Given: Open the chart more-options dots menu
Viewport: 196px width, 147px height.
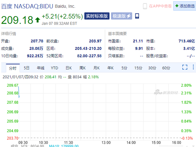Looking at the screenshot, I should coord(193,67).
